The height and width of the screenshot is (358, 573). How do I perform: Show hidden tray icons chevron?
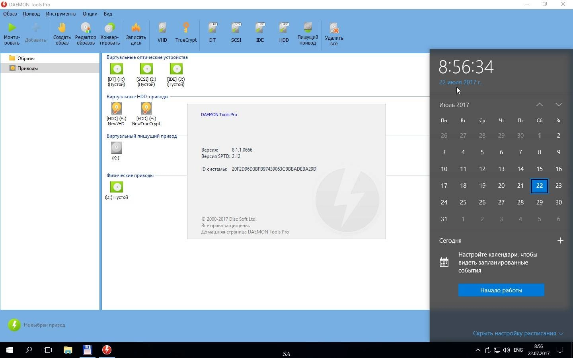tap(477, 350)
